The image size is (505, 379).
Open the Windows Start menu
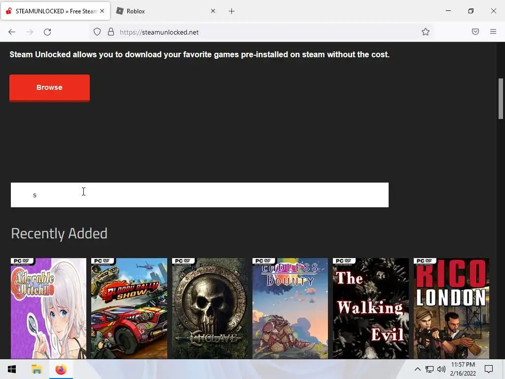[12, 369]
